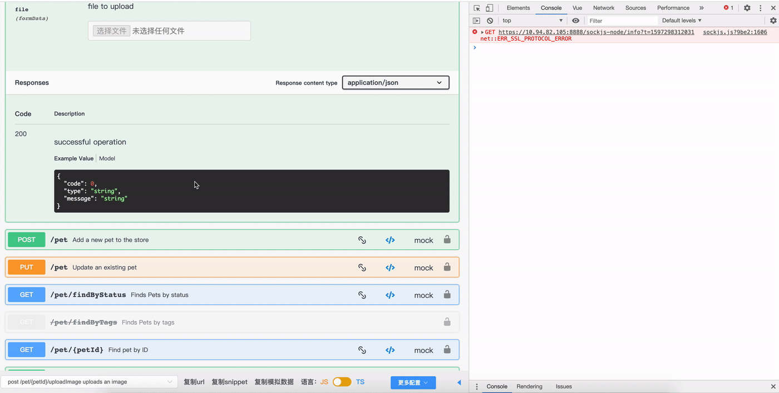
Task: Switch to the Model tab
Action: [107, 158]
